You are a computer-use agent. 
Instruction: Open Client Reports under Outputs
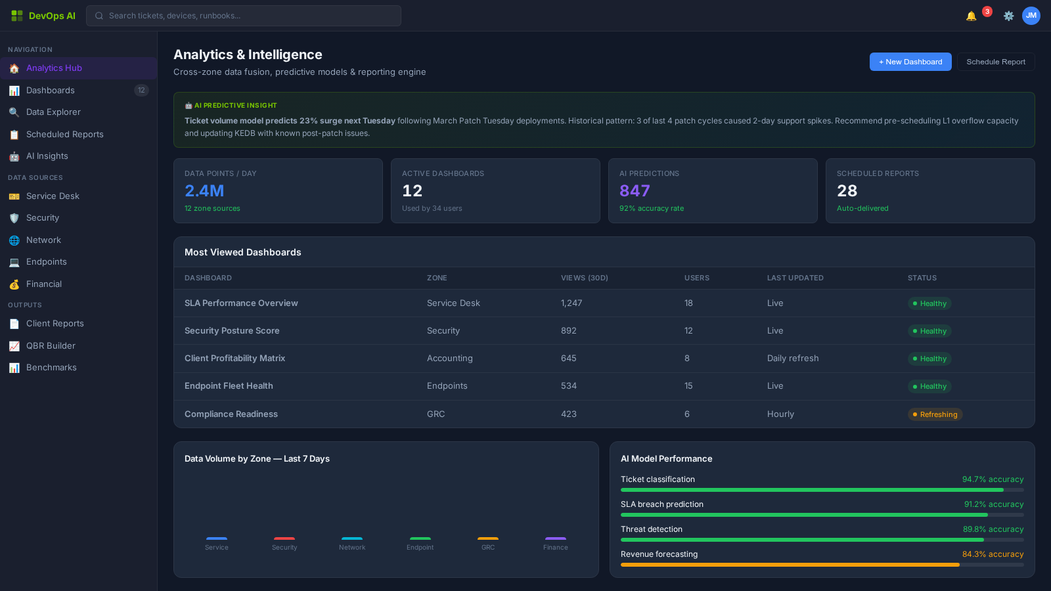(x=55, y=323)
